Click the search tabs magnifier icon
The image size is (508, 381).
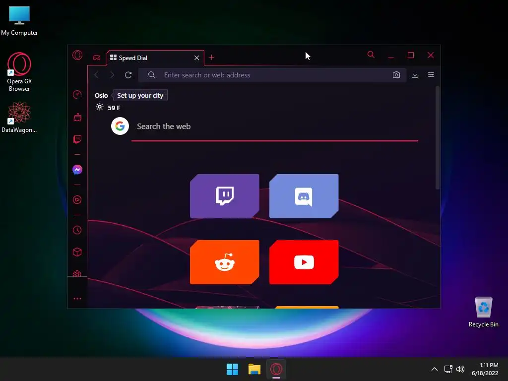(x=371, y=55)
